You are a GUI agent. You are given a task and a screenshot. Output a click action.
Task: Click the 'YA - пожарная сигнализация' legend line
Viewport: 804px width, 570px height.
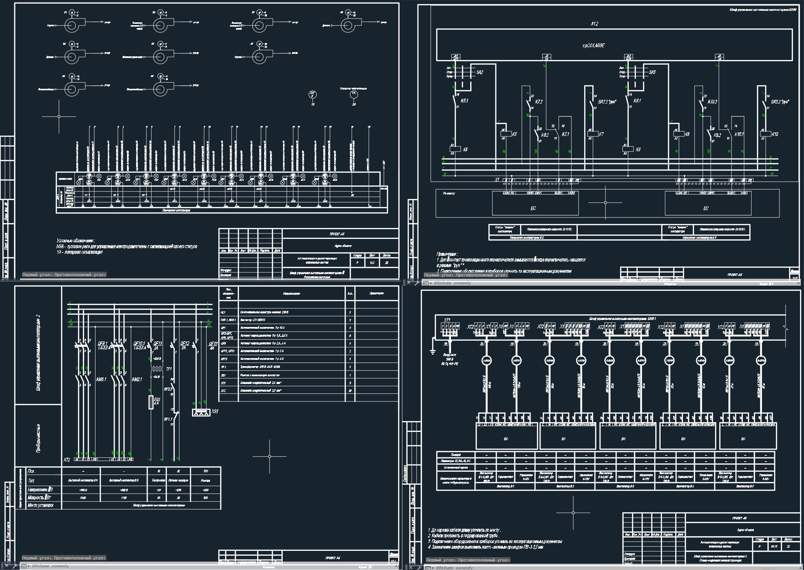(80, 252)
